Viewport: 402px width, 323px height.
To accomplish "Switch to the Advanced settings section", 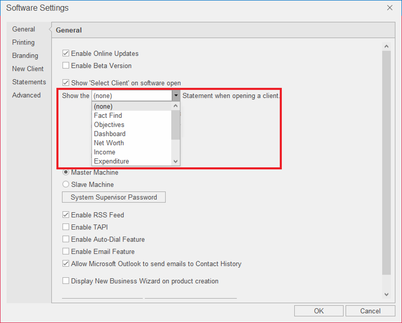I will click(x=26, y=95).
